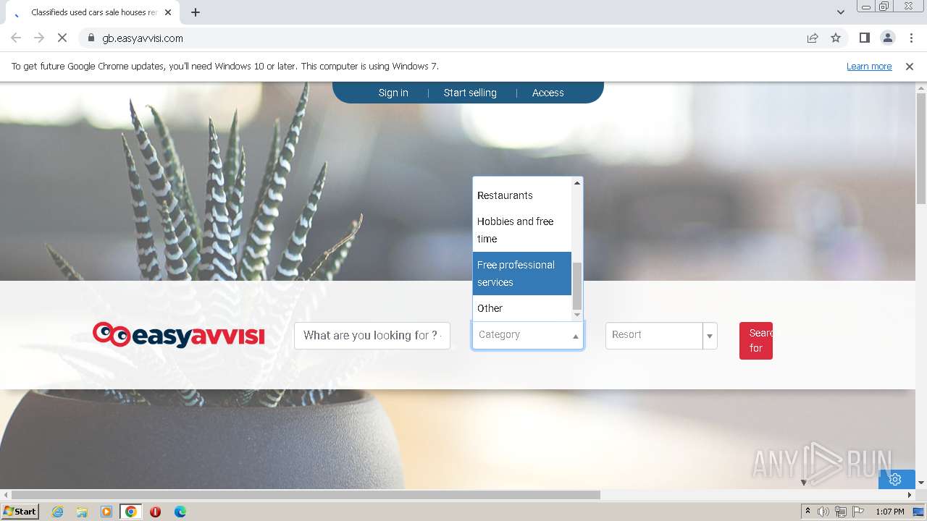The width and height of the screenshot is (927, 521).
Task: Click the site padlock icon
Action: (x=91, y=38)
